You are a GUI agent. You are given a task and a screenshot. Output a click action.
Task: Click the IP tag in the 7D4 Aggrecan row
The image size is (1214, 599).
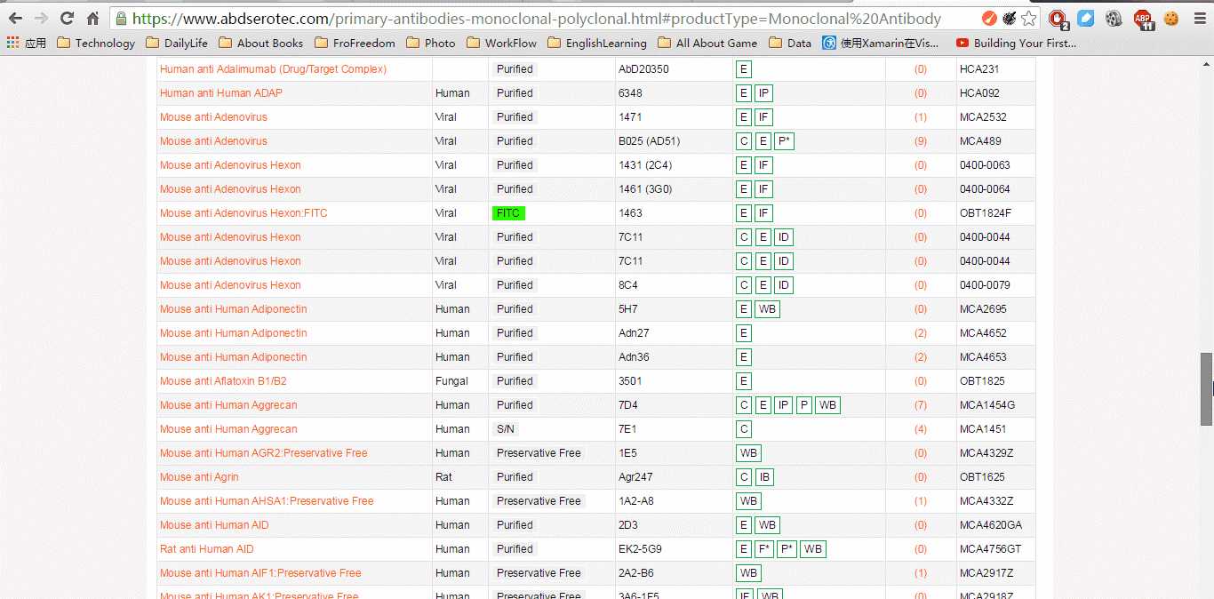click(783, 405)
